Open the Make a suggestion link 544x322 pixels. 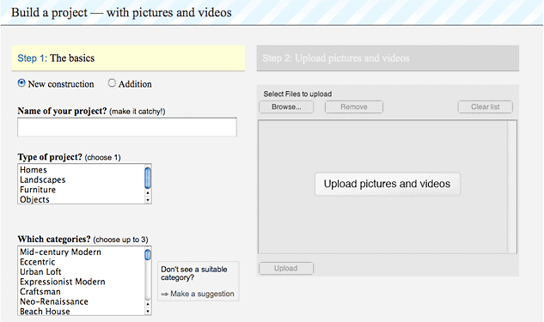click(198, 294)
